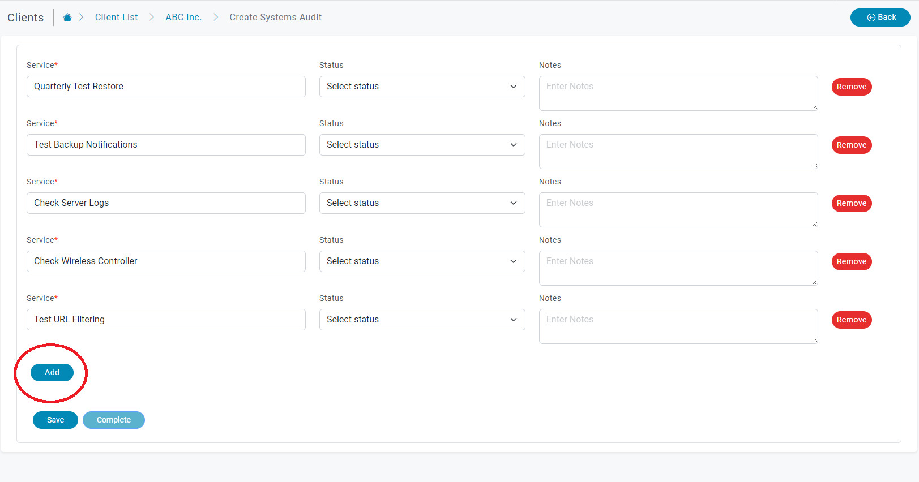
Task: Go back using the Back button
Action: [x=880, y=18]
